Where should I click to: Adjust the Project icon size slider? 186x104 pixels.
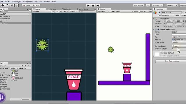[25, 99]
